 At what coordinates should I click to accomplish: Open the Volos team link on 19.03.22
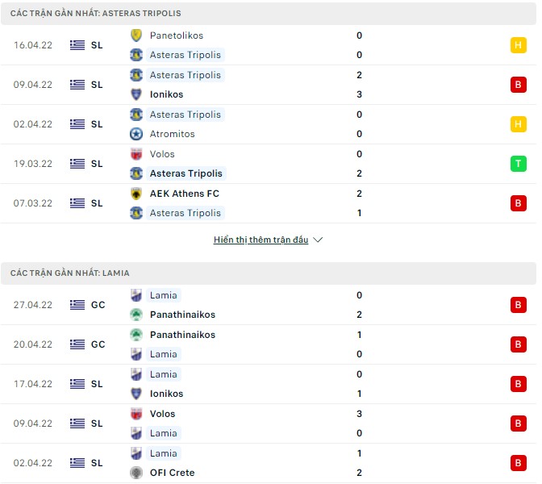pos(162,154)
